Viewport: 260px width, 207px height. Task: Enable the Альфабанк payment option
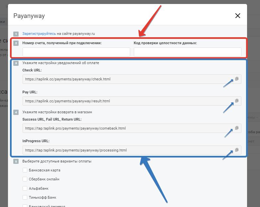[25, 188]
